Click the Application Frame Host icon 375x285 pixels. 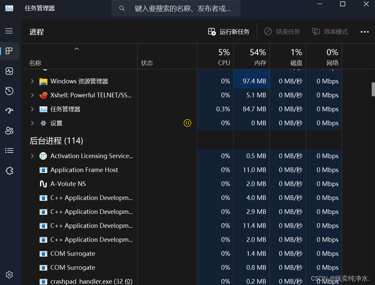point(43,170)
